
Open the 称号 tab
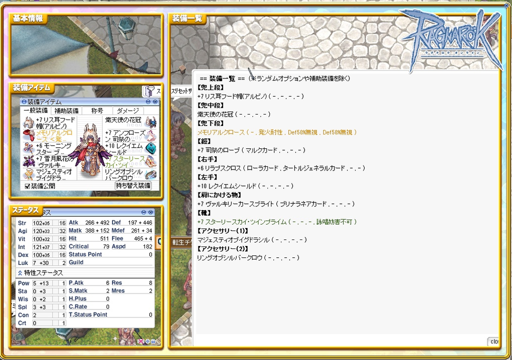pos(97,110)
